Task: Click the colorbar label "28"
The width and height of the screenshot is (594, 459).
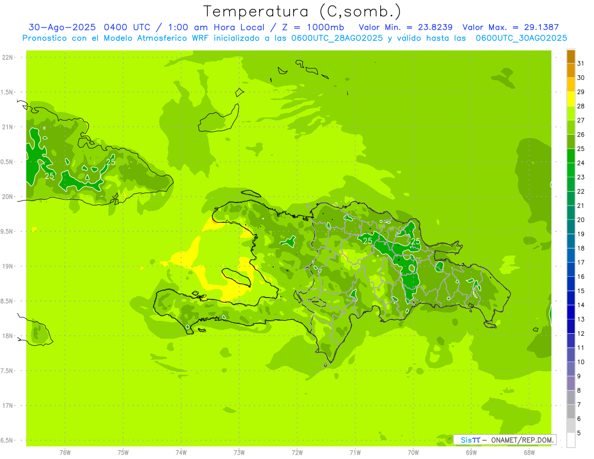Action: (581, 106)
